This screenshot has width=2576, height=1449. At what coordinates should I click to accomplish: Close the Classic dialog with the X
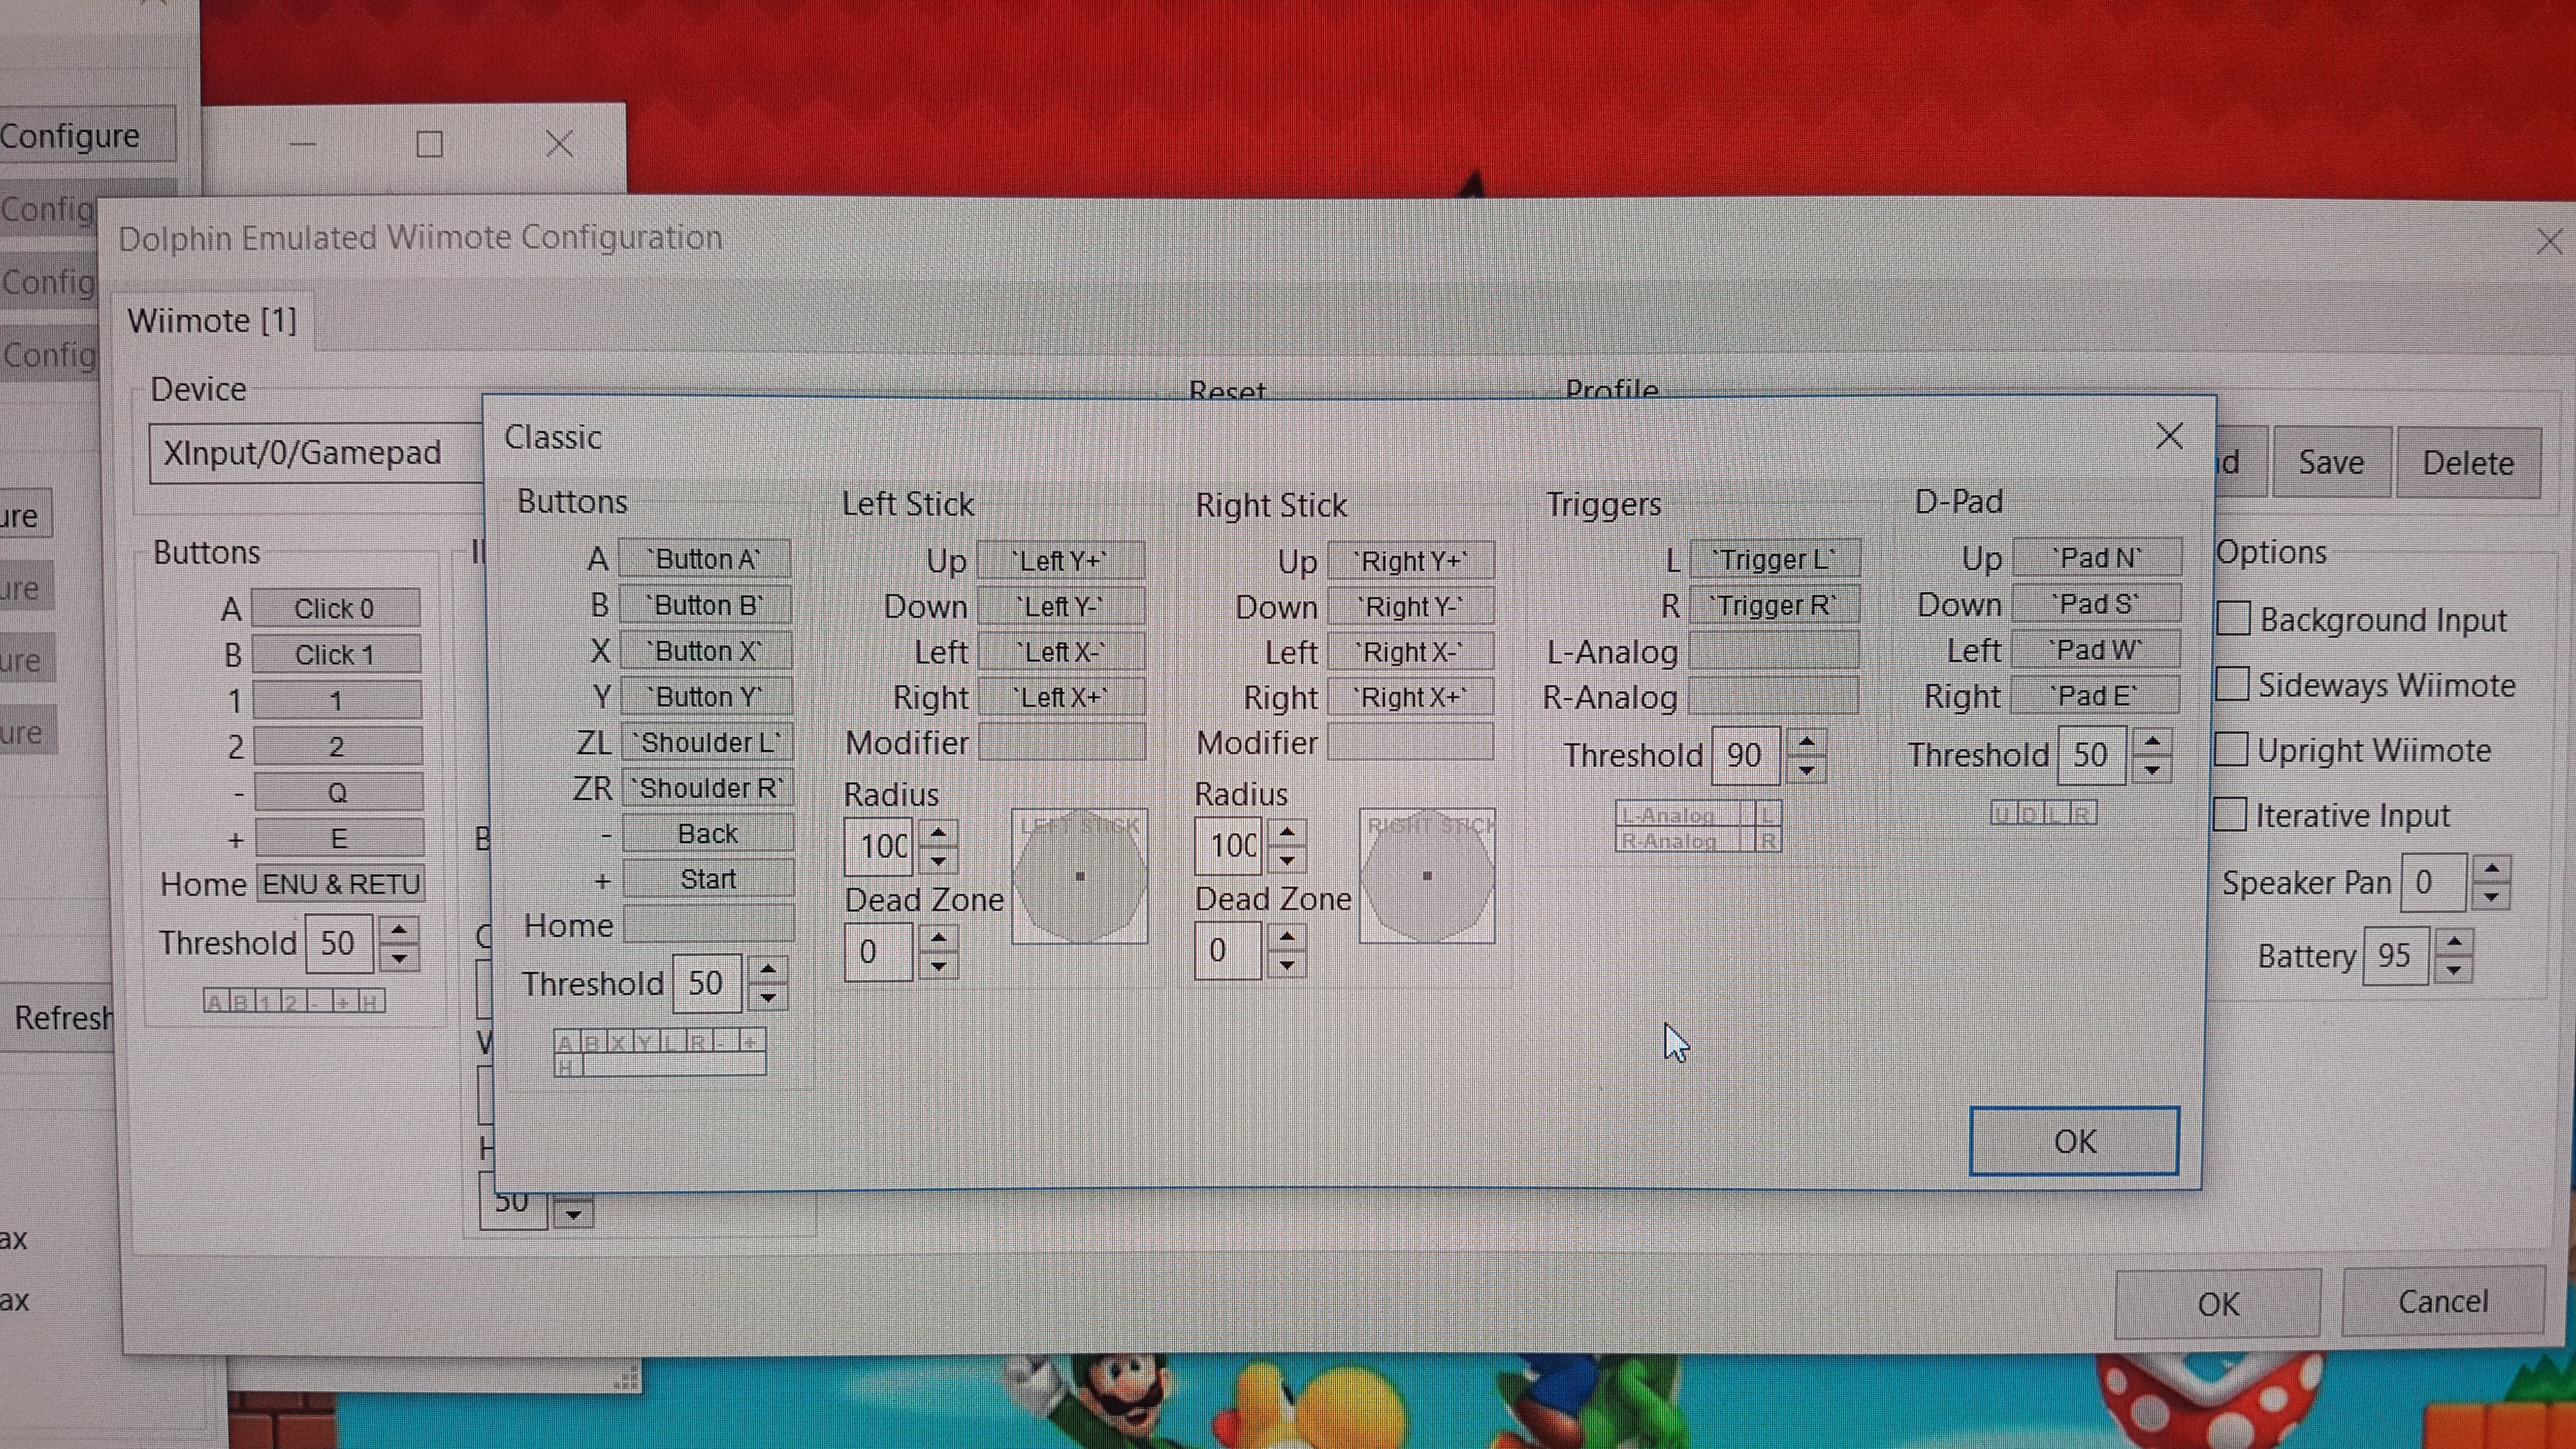pyautogui.click(x=2169, y=436)
